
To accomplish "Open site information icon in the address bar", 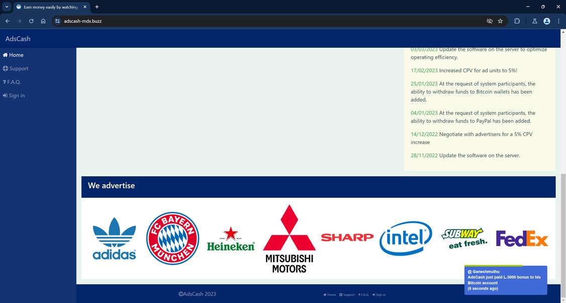I will pyautogui.click(x=57, y=21).
